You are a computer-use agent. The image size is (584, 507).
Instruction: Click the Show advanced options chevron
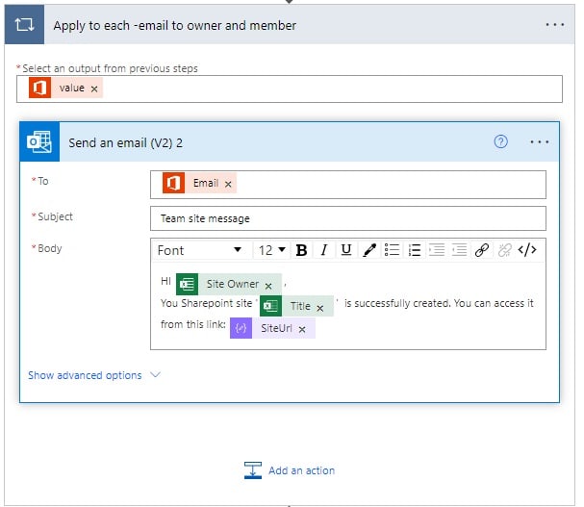pos(155,375)
